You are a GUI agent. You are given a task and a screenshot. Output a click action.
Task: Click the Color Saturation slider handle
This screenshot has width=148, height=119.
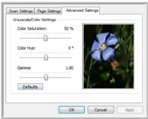[46, 38]
